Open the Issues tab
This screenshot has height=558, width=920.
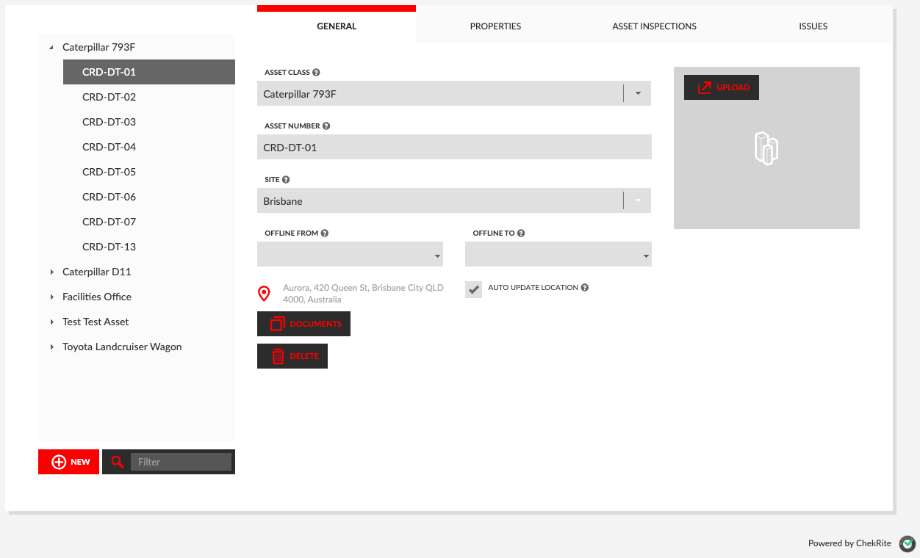[x=813, y=26]
